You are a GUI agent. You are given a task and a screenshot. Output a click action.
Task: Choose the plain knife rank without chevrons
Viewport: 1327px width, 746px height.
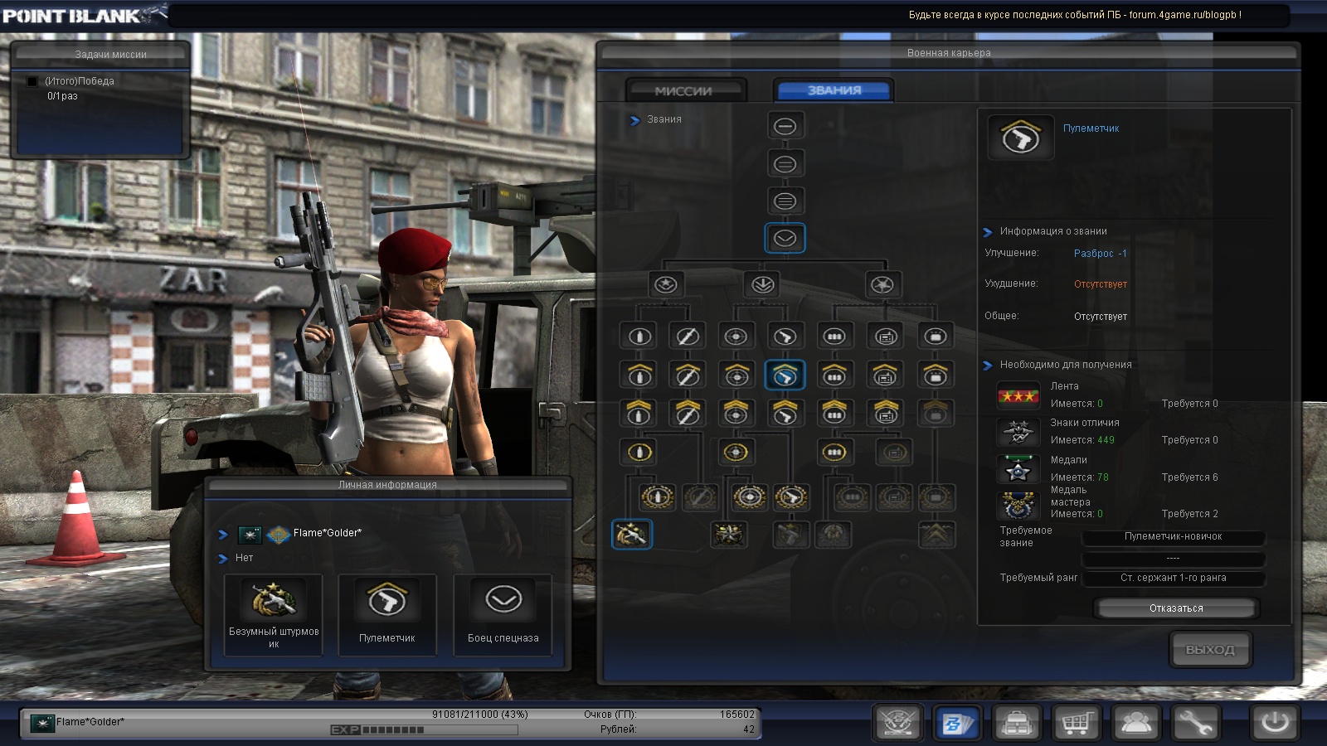tap(688, 337)
